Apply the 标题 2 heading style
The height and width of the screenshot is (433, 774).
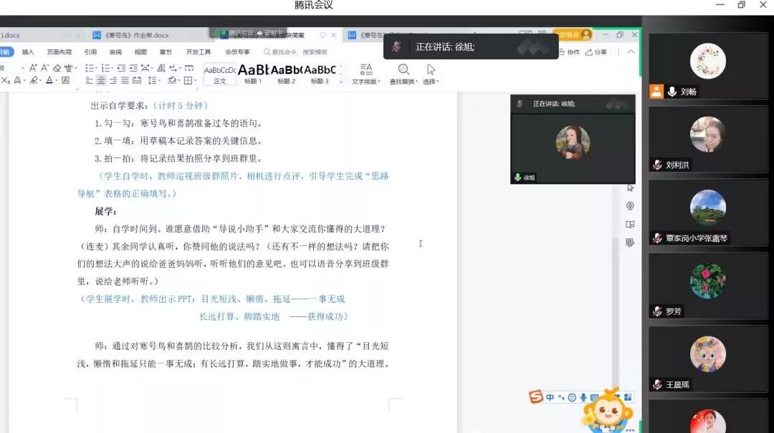click(x=287, y=74)
